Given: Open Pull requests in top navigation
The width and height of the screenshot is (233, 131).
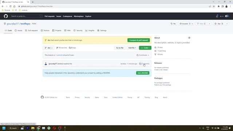Looking at the screenshot, I should click(50, 16).
